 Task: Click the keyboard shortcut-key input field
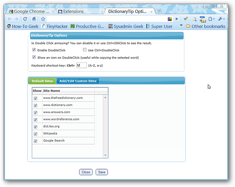(x=82, y=65)
